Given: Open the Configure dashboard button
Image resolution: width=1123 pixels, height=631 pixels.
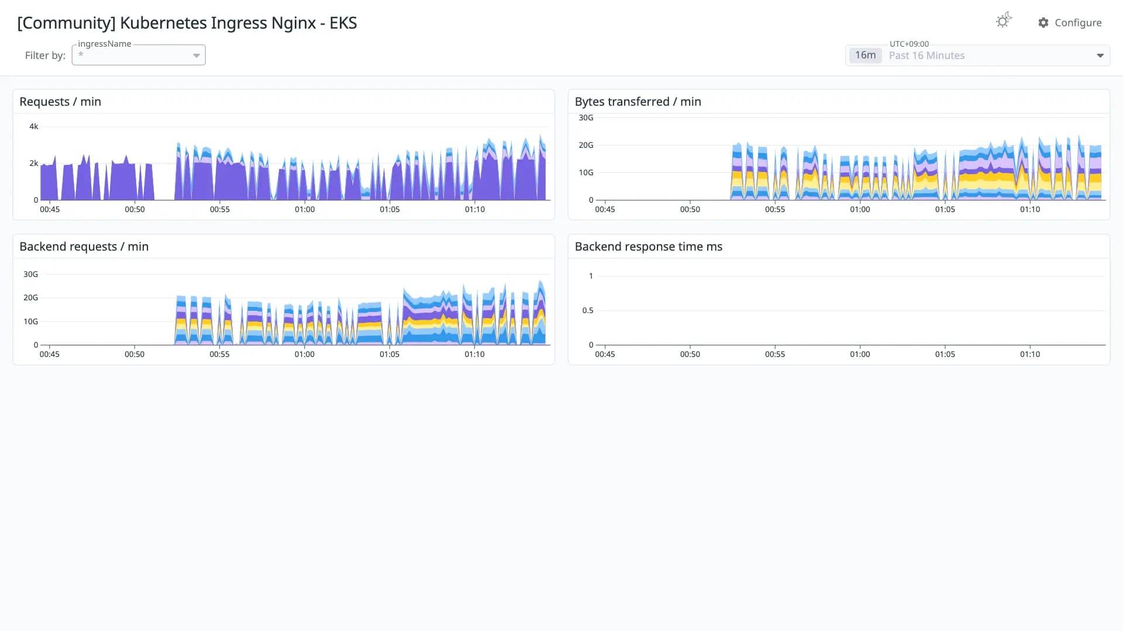Looking at the screenshot, I should click(x=1070, y=23).
